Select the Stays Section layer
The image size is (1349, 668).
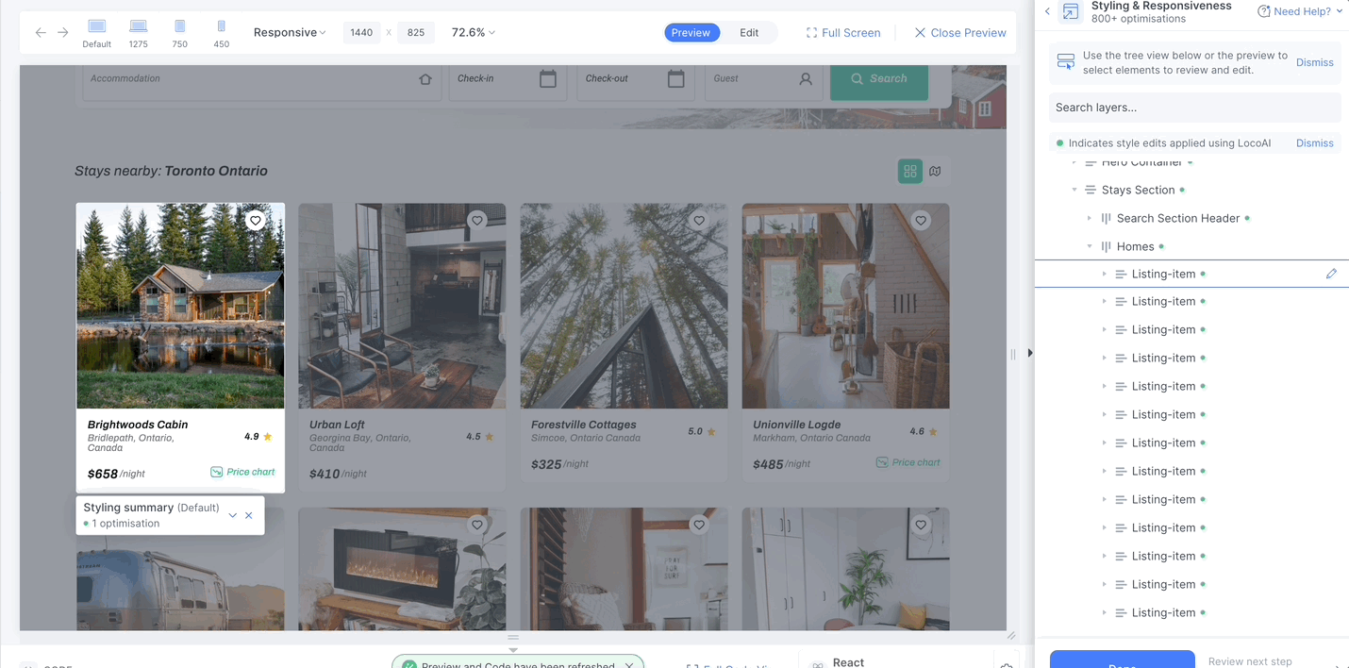[1138, 190]
